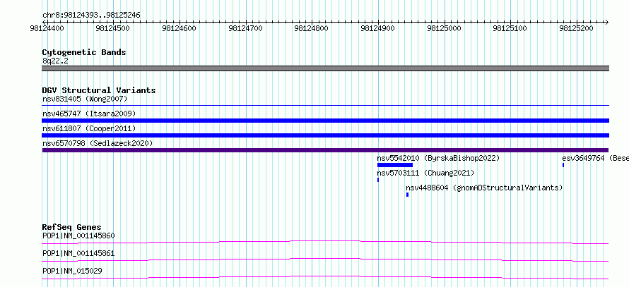
Task: Select the POP1 NM_001145860 magenta intron line
Action: click(x=325, y=242)
